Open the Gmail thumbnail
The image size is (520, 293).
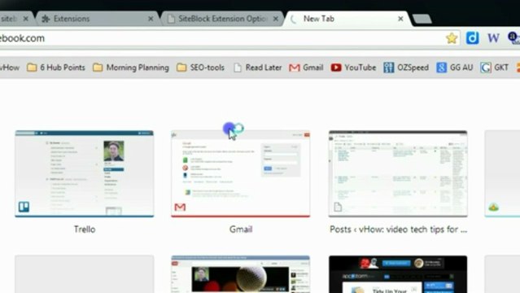[x=240, y=174]
